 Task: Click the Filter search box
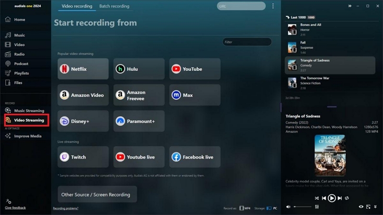pyautogui.click(x=247, y=42)
